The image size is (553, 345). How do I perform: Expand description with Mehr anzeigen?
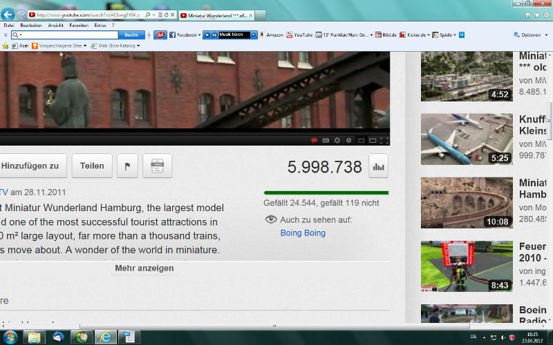pyautogui.click(x=144, y=268)
